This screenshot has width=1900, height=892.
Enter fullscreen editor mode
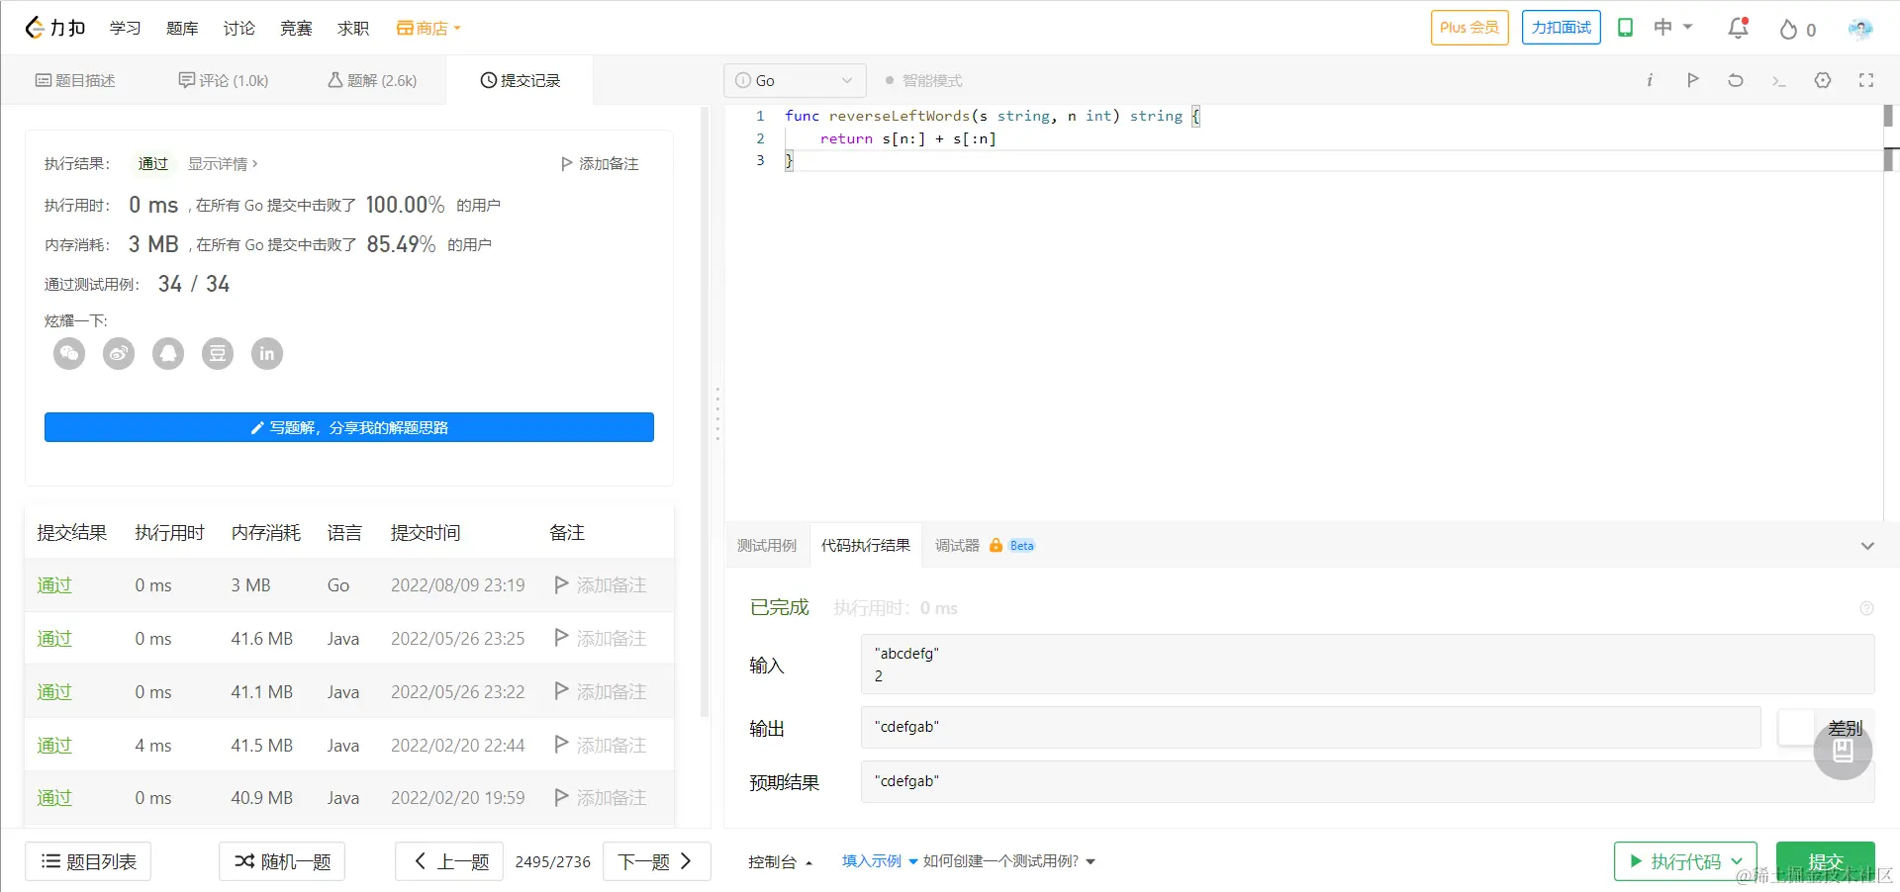point(1866,80)
